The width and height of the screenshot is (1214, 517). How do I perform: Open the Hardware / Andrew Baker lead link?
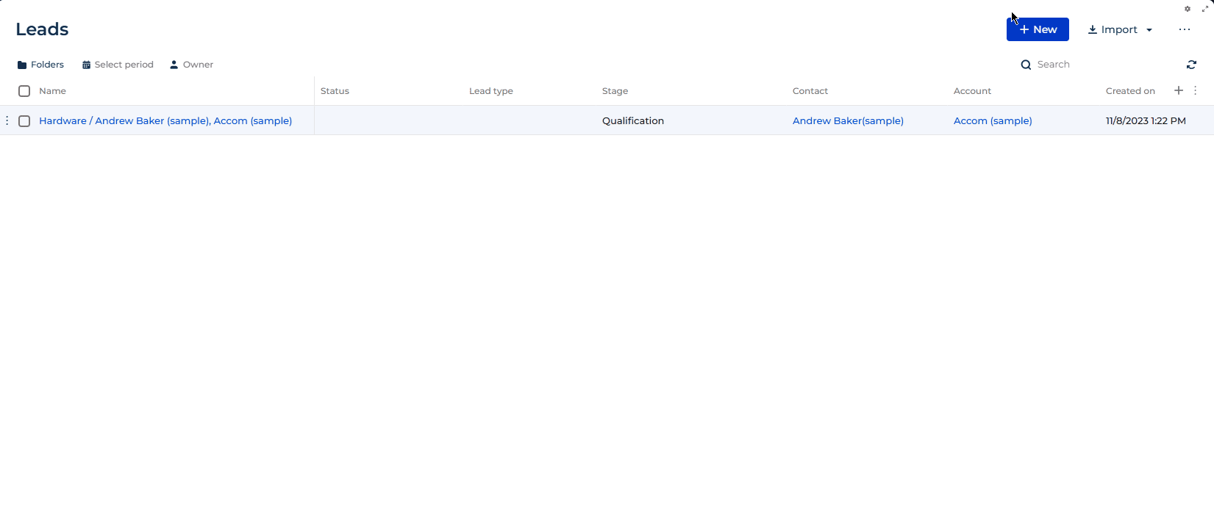165,120
